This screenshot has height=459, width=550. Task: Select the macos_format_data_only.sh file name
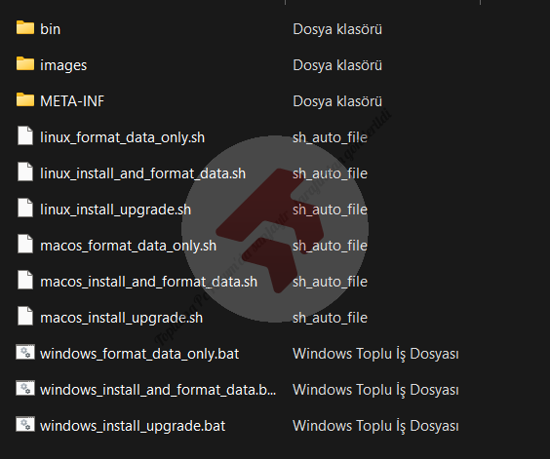point(128,246)
